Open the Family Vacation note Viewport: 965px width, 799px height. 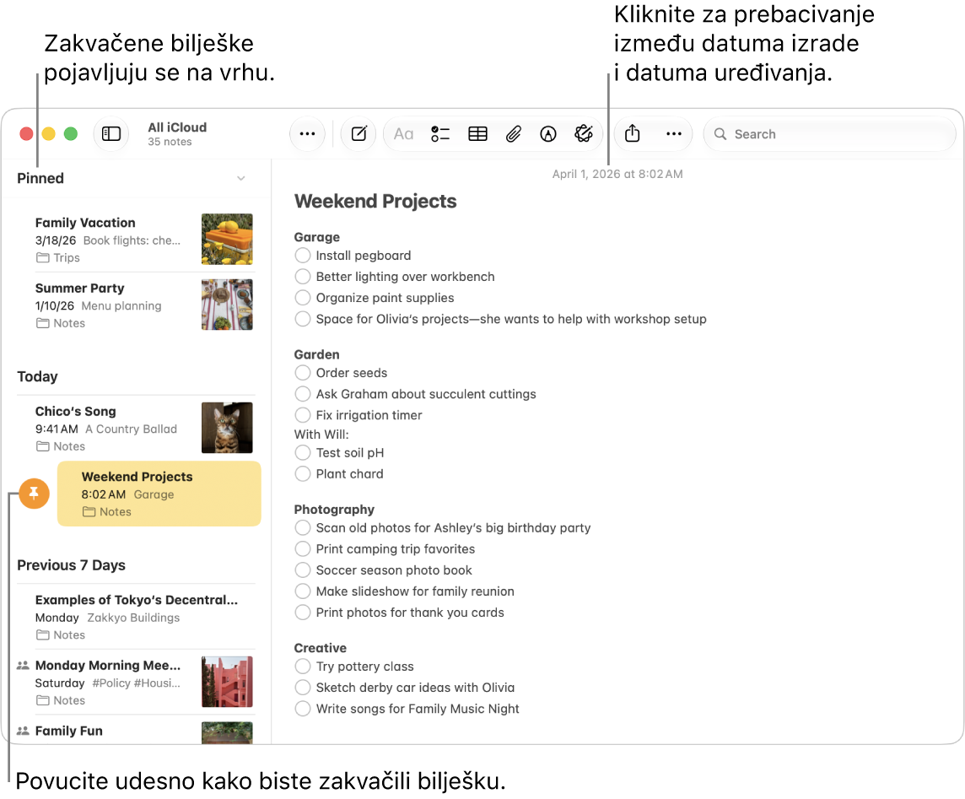[136, 240]
